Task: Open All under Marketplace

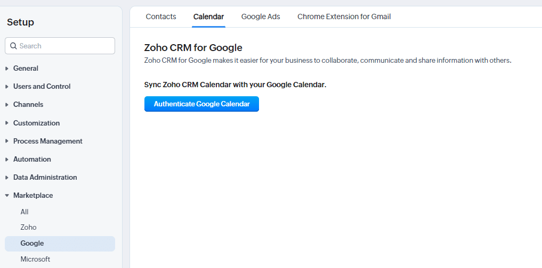Action: pyautogui.click(x=24, y=212)
